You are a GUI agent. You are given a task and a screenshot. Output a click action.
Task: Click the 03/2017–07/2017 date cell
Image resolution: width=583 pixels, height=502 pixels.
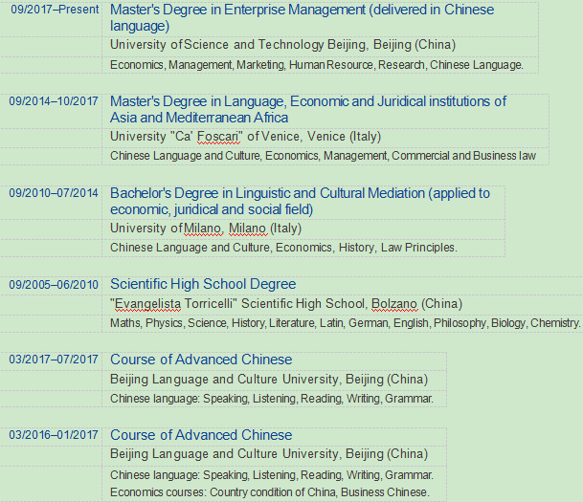(53, 360)
